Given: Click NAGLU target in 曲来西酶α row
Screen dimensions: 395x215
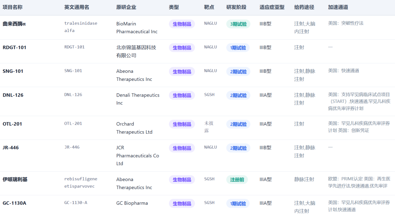Looking at the screenshot, I should pos(210,23).
